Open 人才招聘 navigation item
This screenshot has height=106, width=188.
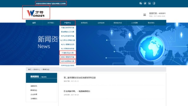coord(135,23)
